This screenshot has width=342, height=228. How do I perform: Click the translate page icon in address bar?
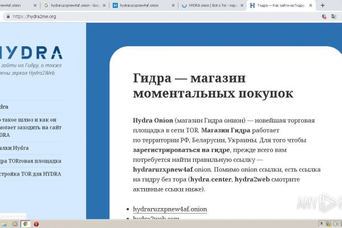[x=324, y=17]
